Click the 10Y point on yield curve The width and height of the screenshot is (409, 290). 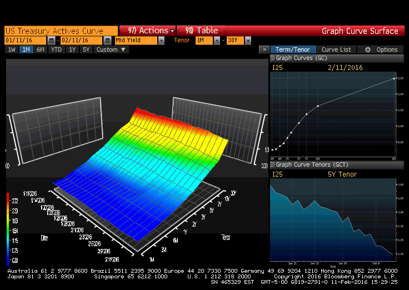(318, 106)
